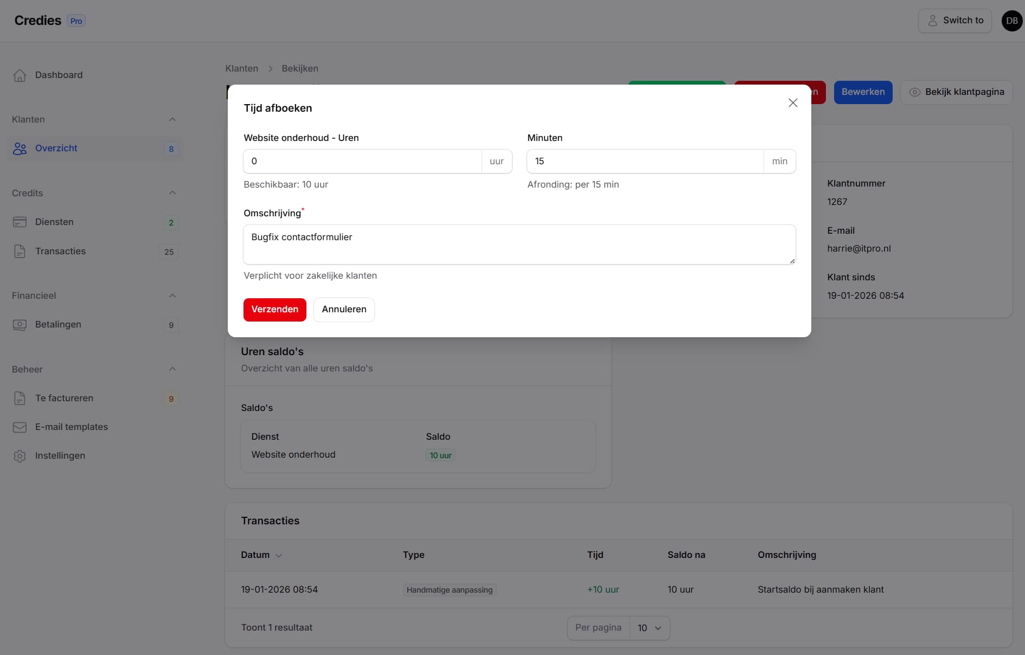Click the Te factureren file icon

tap(20, 399)
